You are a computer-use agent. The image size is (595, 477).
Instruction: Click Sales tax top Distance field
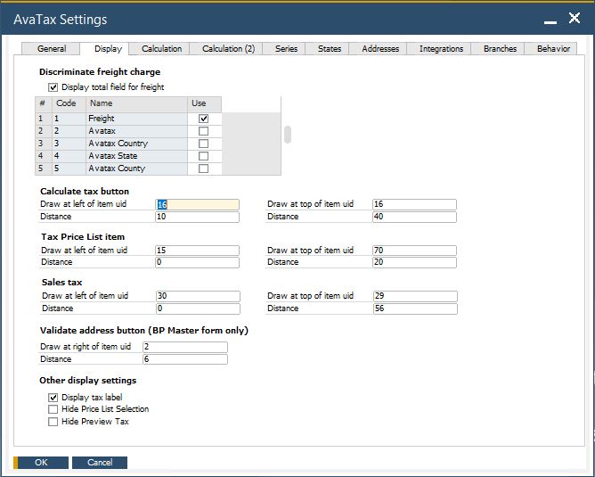pyautogui.click(x=415, y=308)
